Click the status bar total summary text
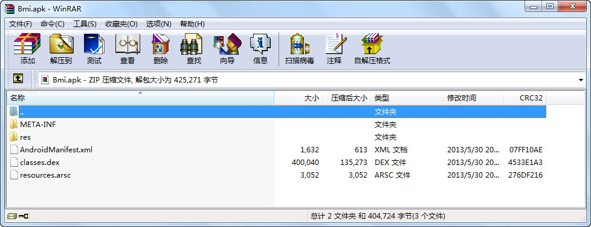This screenshot has height=227, width=591. pos(378,216)
